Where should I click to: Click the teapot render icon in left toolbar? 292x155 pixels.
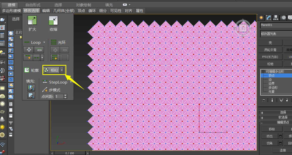(3, 20)
